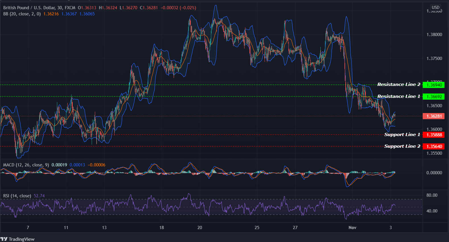Image resolution: width=449 pixels, height=242 pixels.
Task: Open the USD currency selector
Action: click(x=435, y=7)
